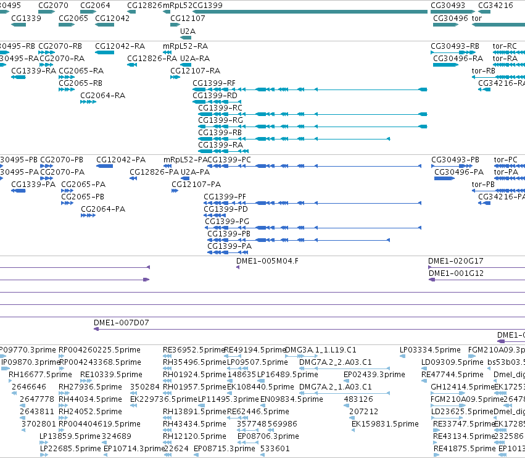Select transcript CG1399-RA

(x=221, y=145)
